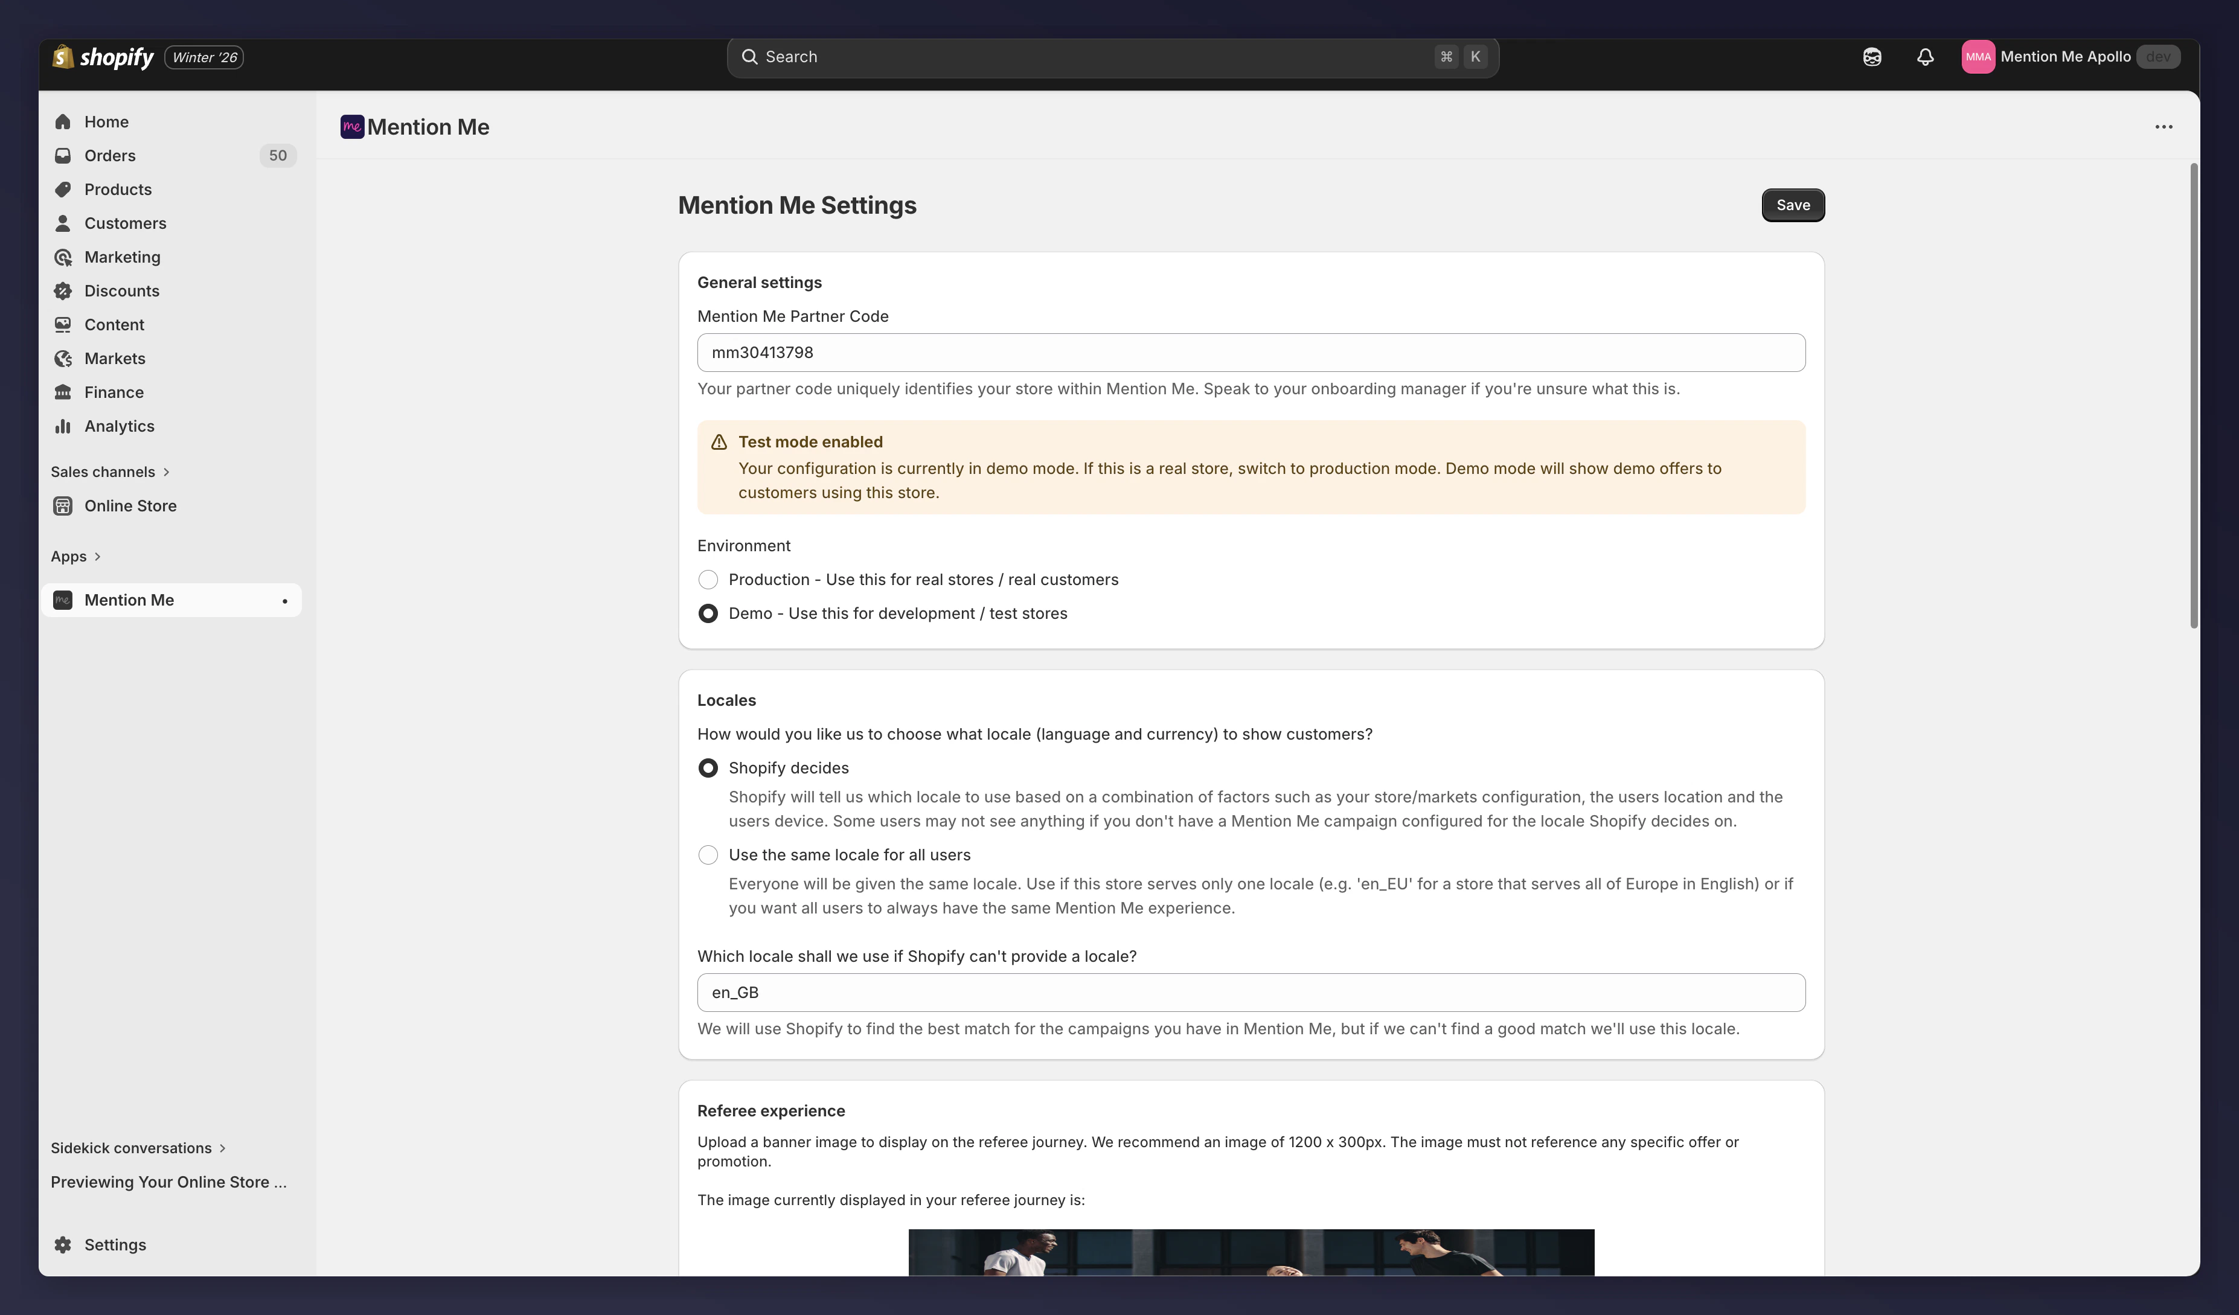Click the Customers person icon
The image size is (2239, 1315).
tap(63, 223)
